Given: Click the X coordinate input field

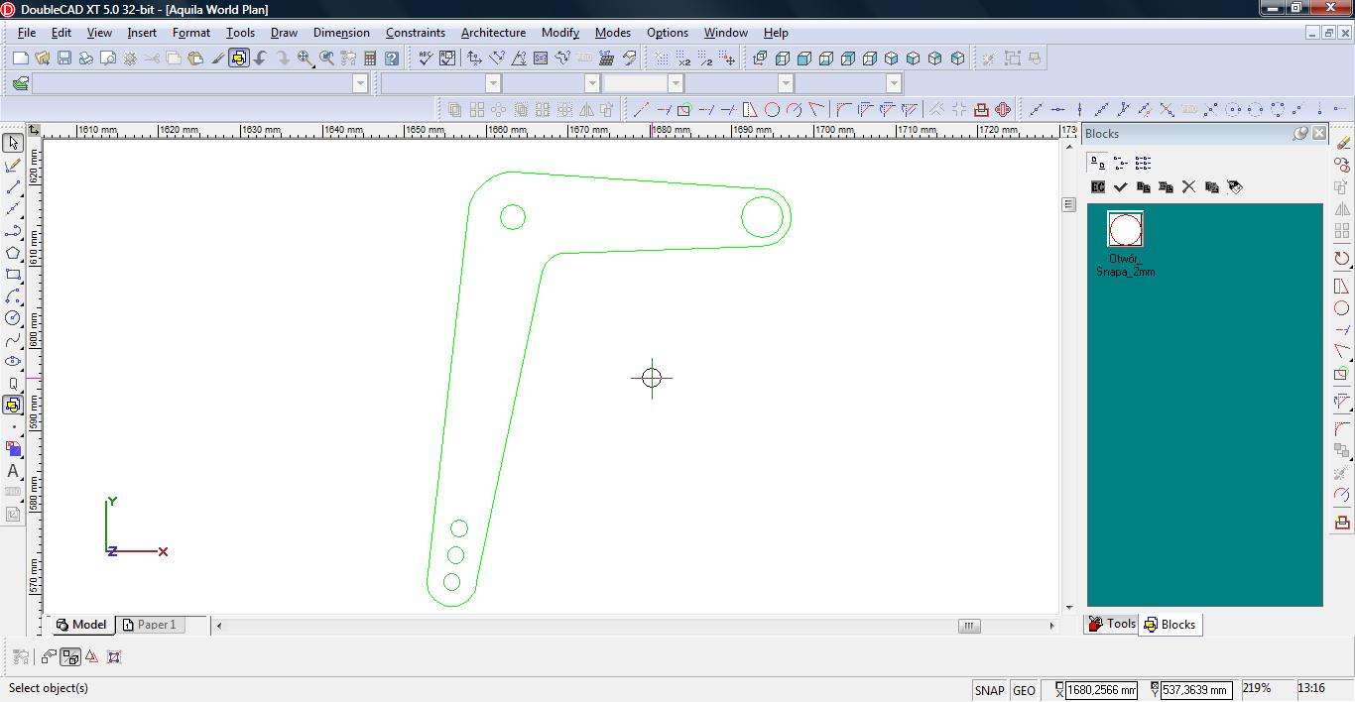Looking at the screenshot, I should [1101, 690].
